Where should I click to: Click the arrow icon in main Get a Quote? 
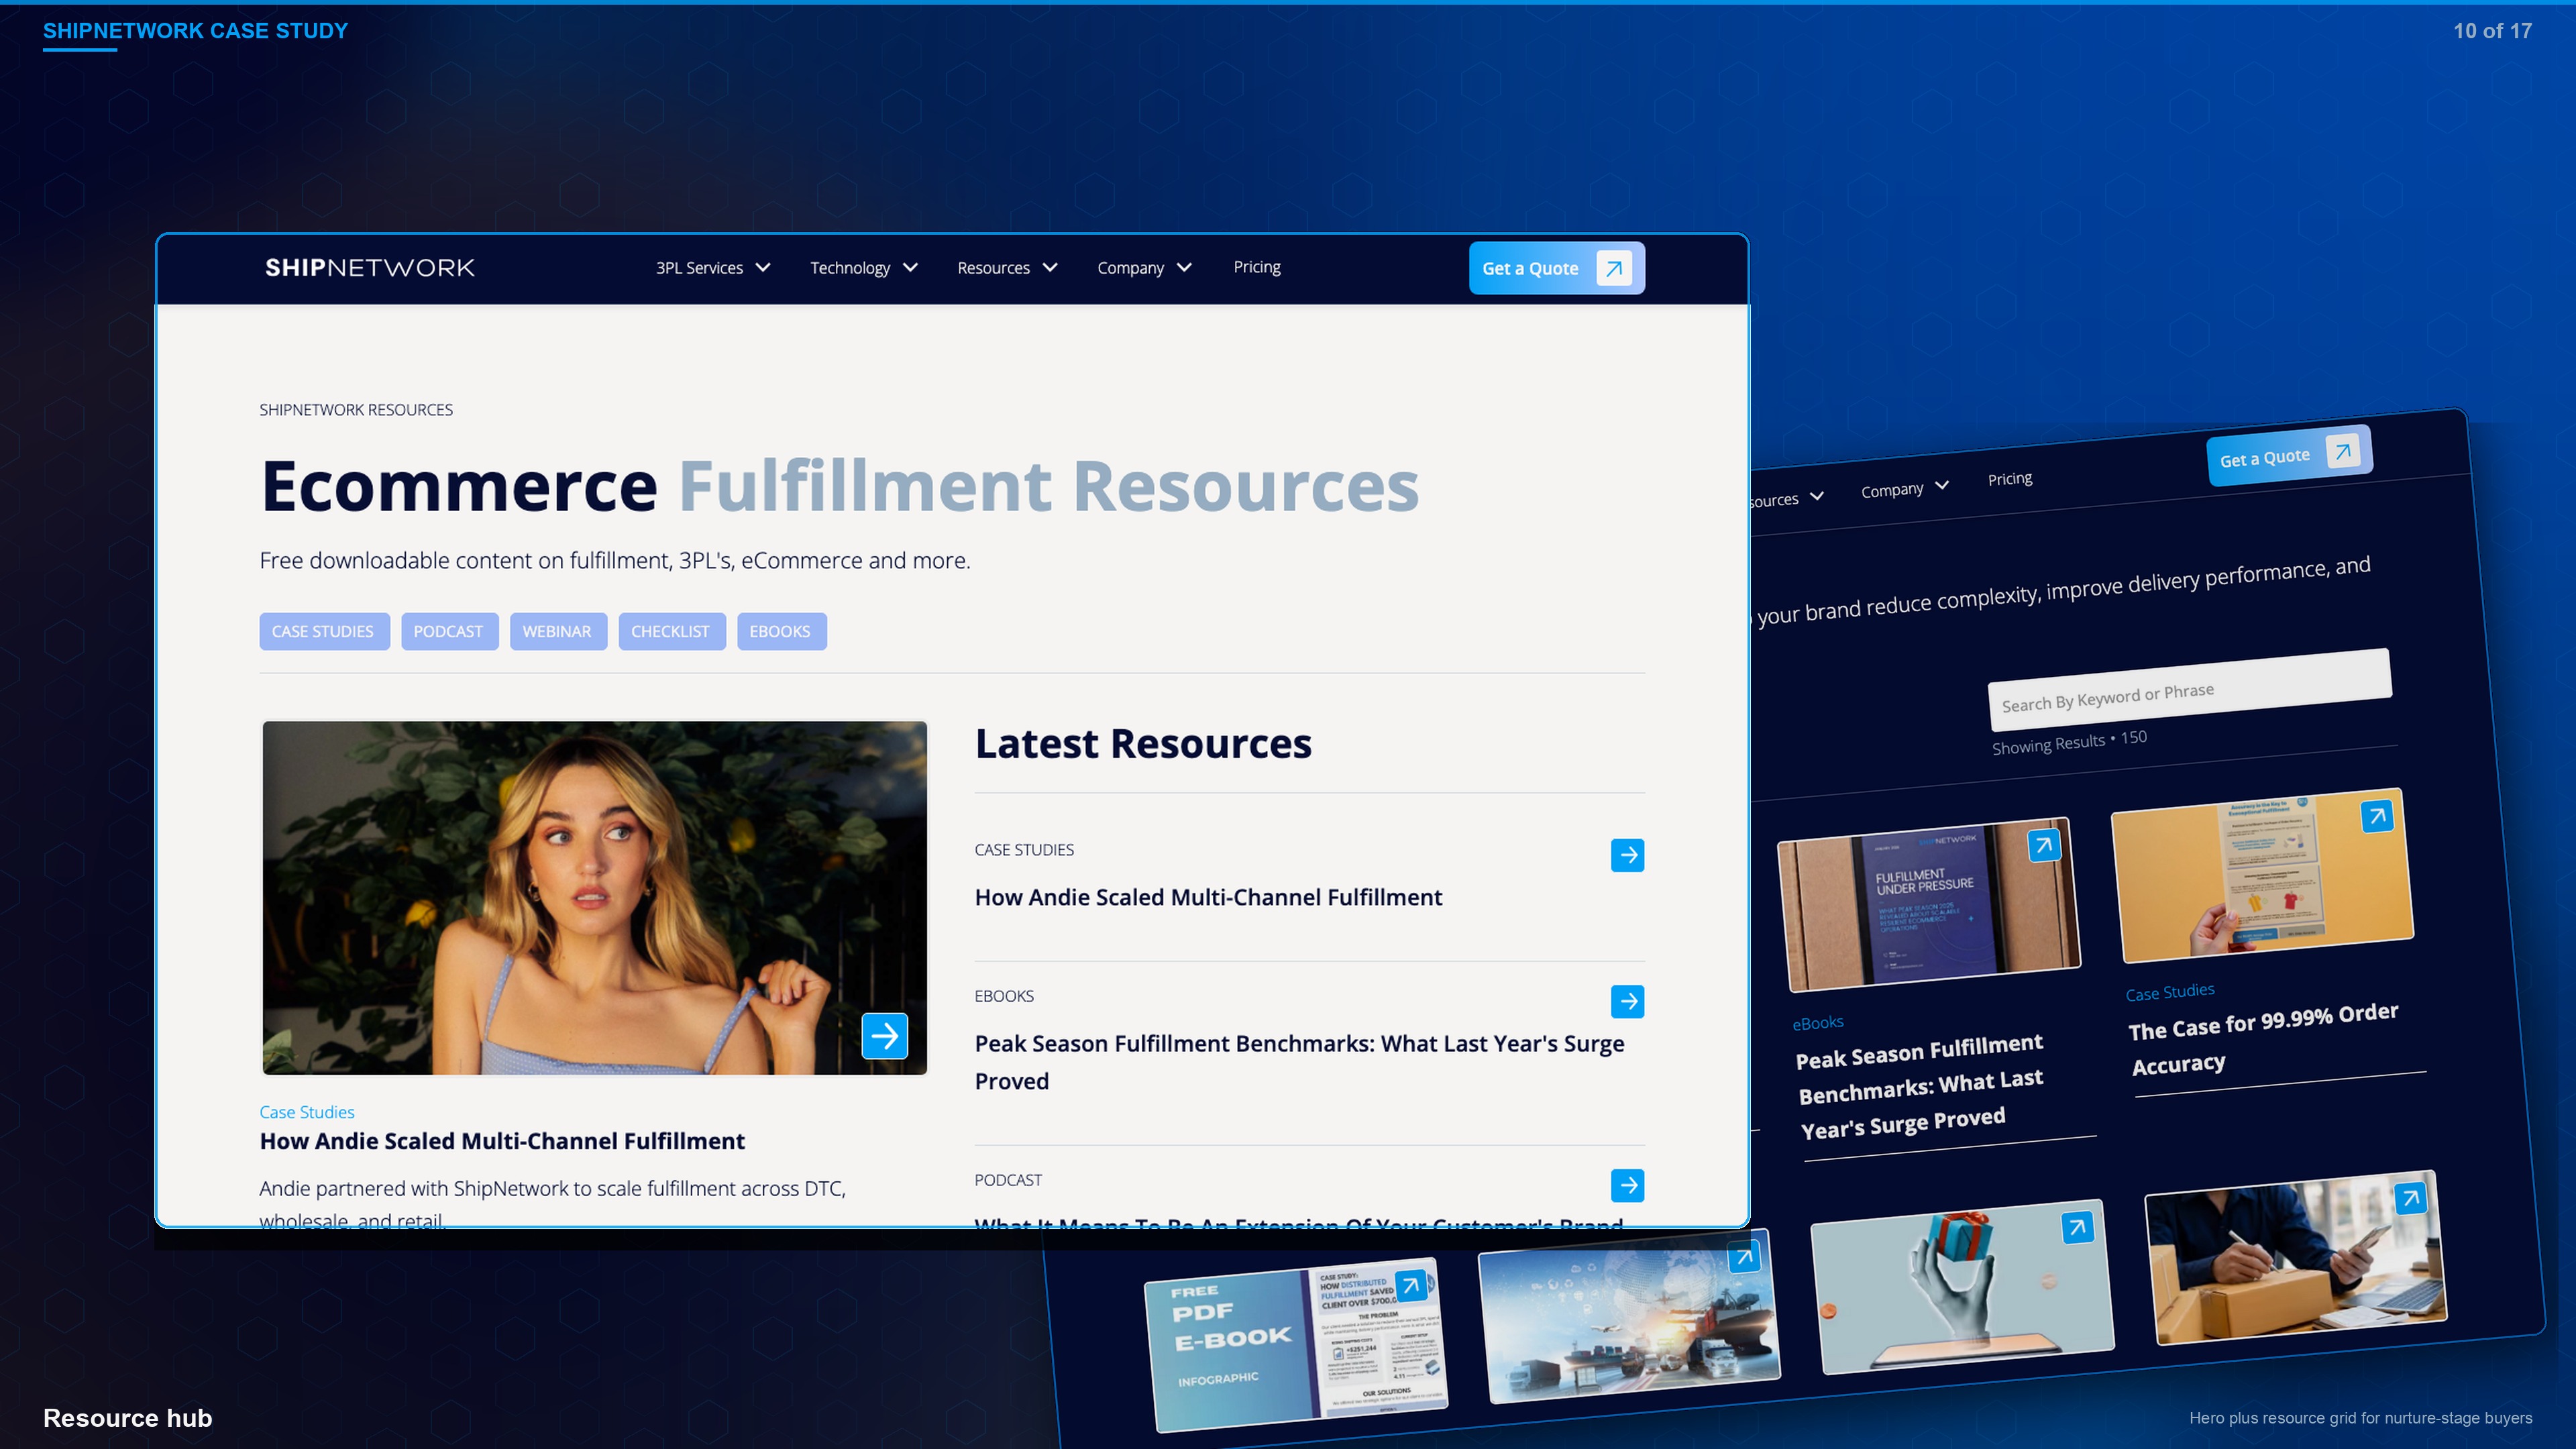point(1614,268)
